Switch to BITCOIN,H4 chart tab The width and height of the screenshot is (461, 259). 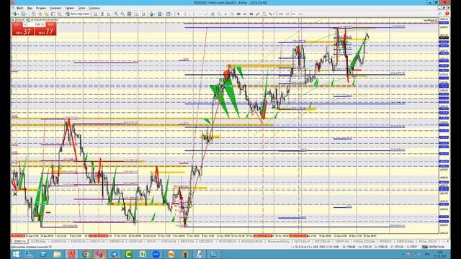pos(323,242)
